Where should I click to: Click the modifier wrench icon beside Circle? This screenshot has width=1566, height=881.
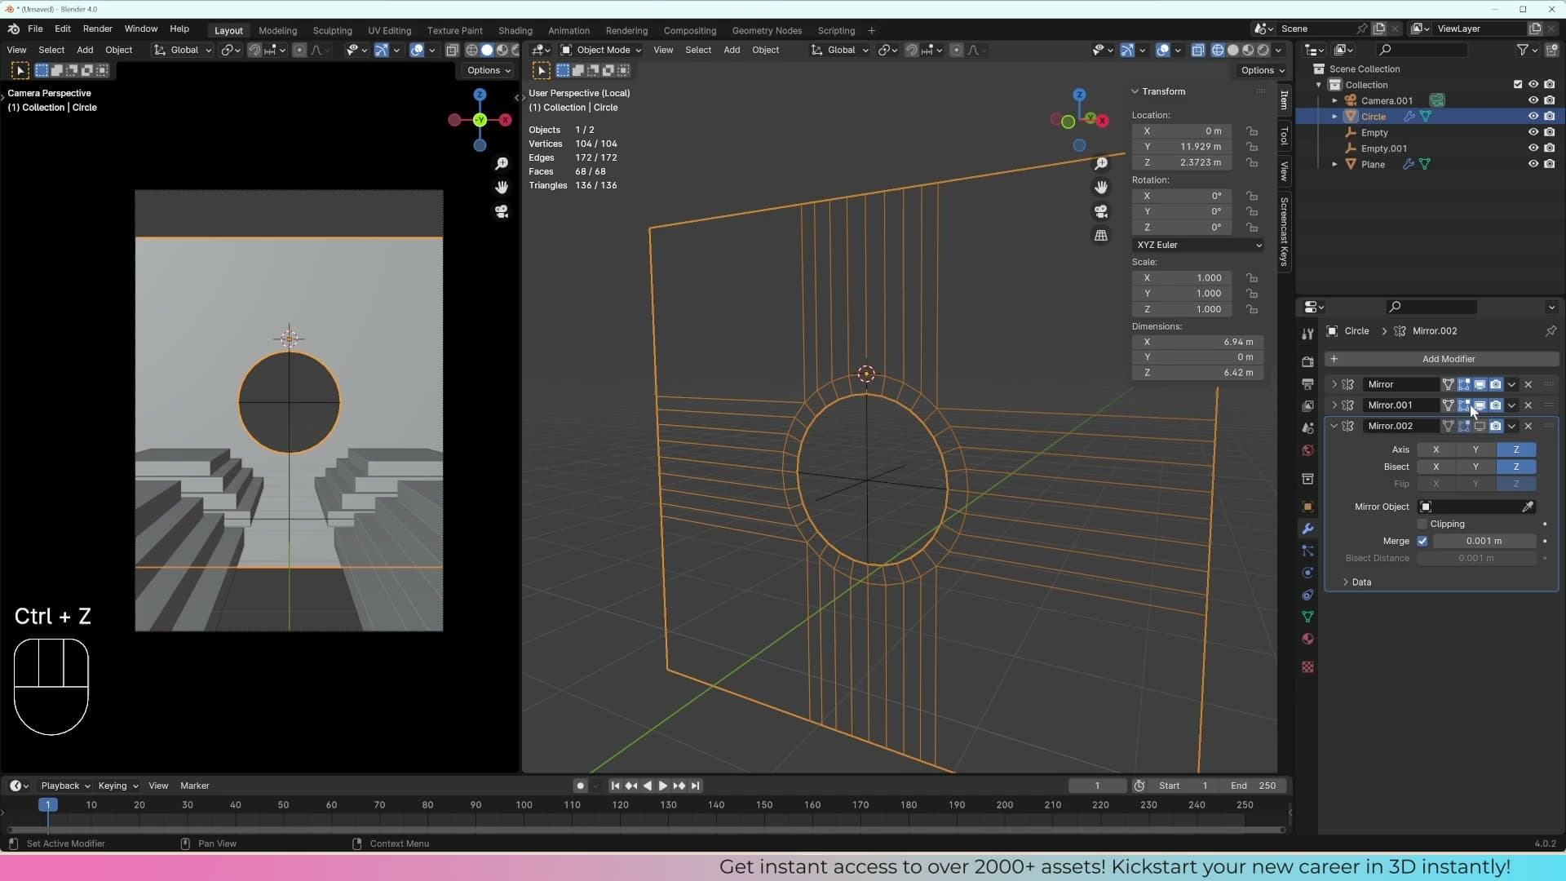(x=1409, y=117)
